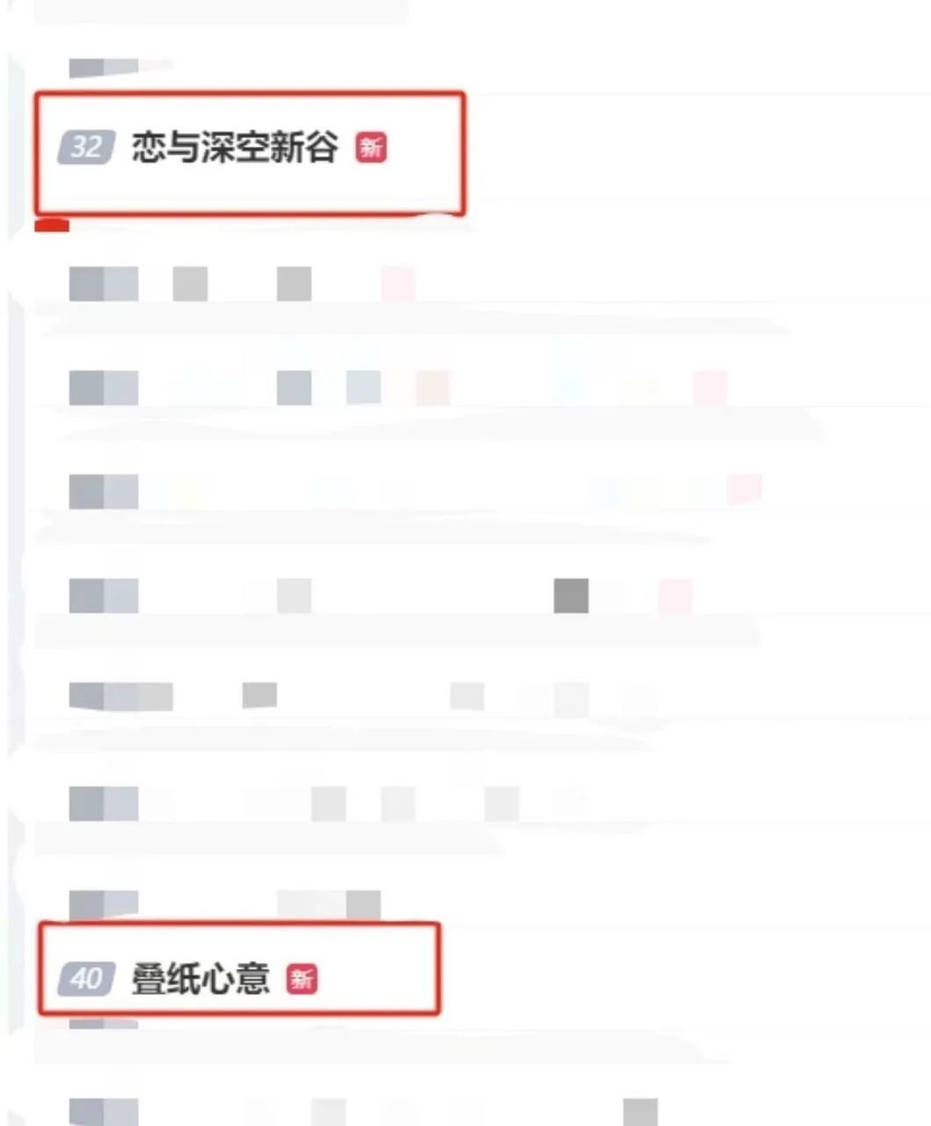Click the pale pink tag on the entry following 恋与深空新谷
This screenshot has width=931, height=1126.
[x=398, y=284]
